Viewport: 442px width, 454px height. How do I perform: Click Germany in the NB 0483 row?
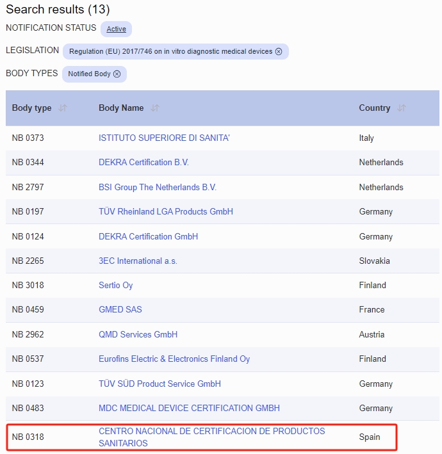[x=376, y=408]
